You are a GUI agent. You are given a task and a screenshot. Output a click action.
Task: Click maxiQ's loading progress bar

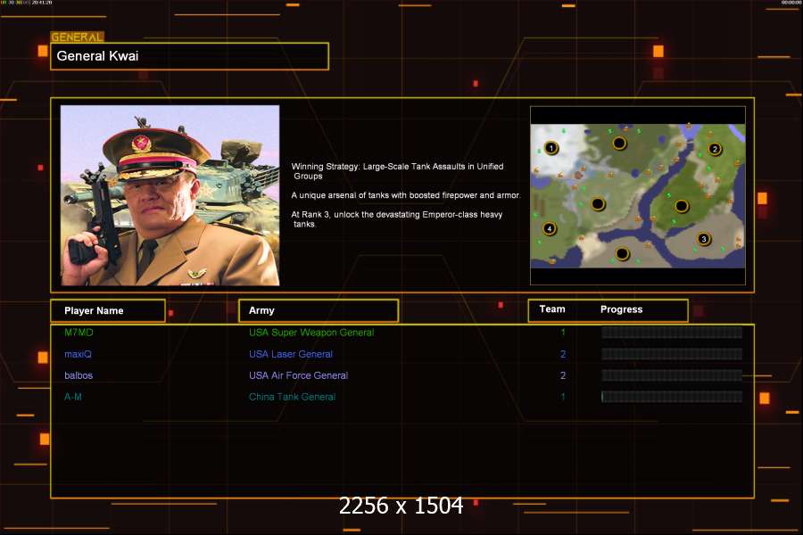click(x=672, y=354)
